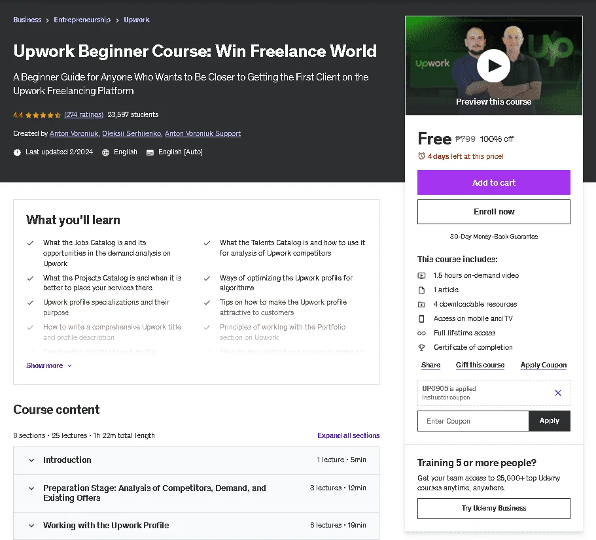596x540 pixels.
Task: Click '6 lectures • 19min' text
Action: [338, 525]
